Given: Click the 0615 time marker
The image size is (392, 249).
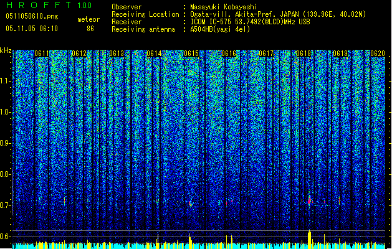Looking at the screenshot, I should click(191, 54).
